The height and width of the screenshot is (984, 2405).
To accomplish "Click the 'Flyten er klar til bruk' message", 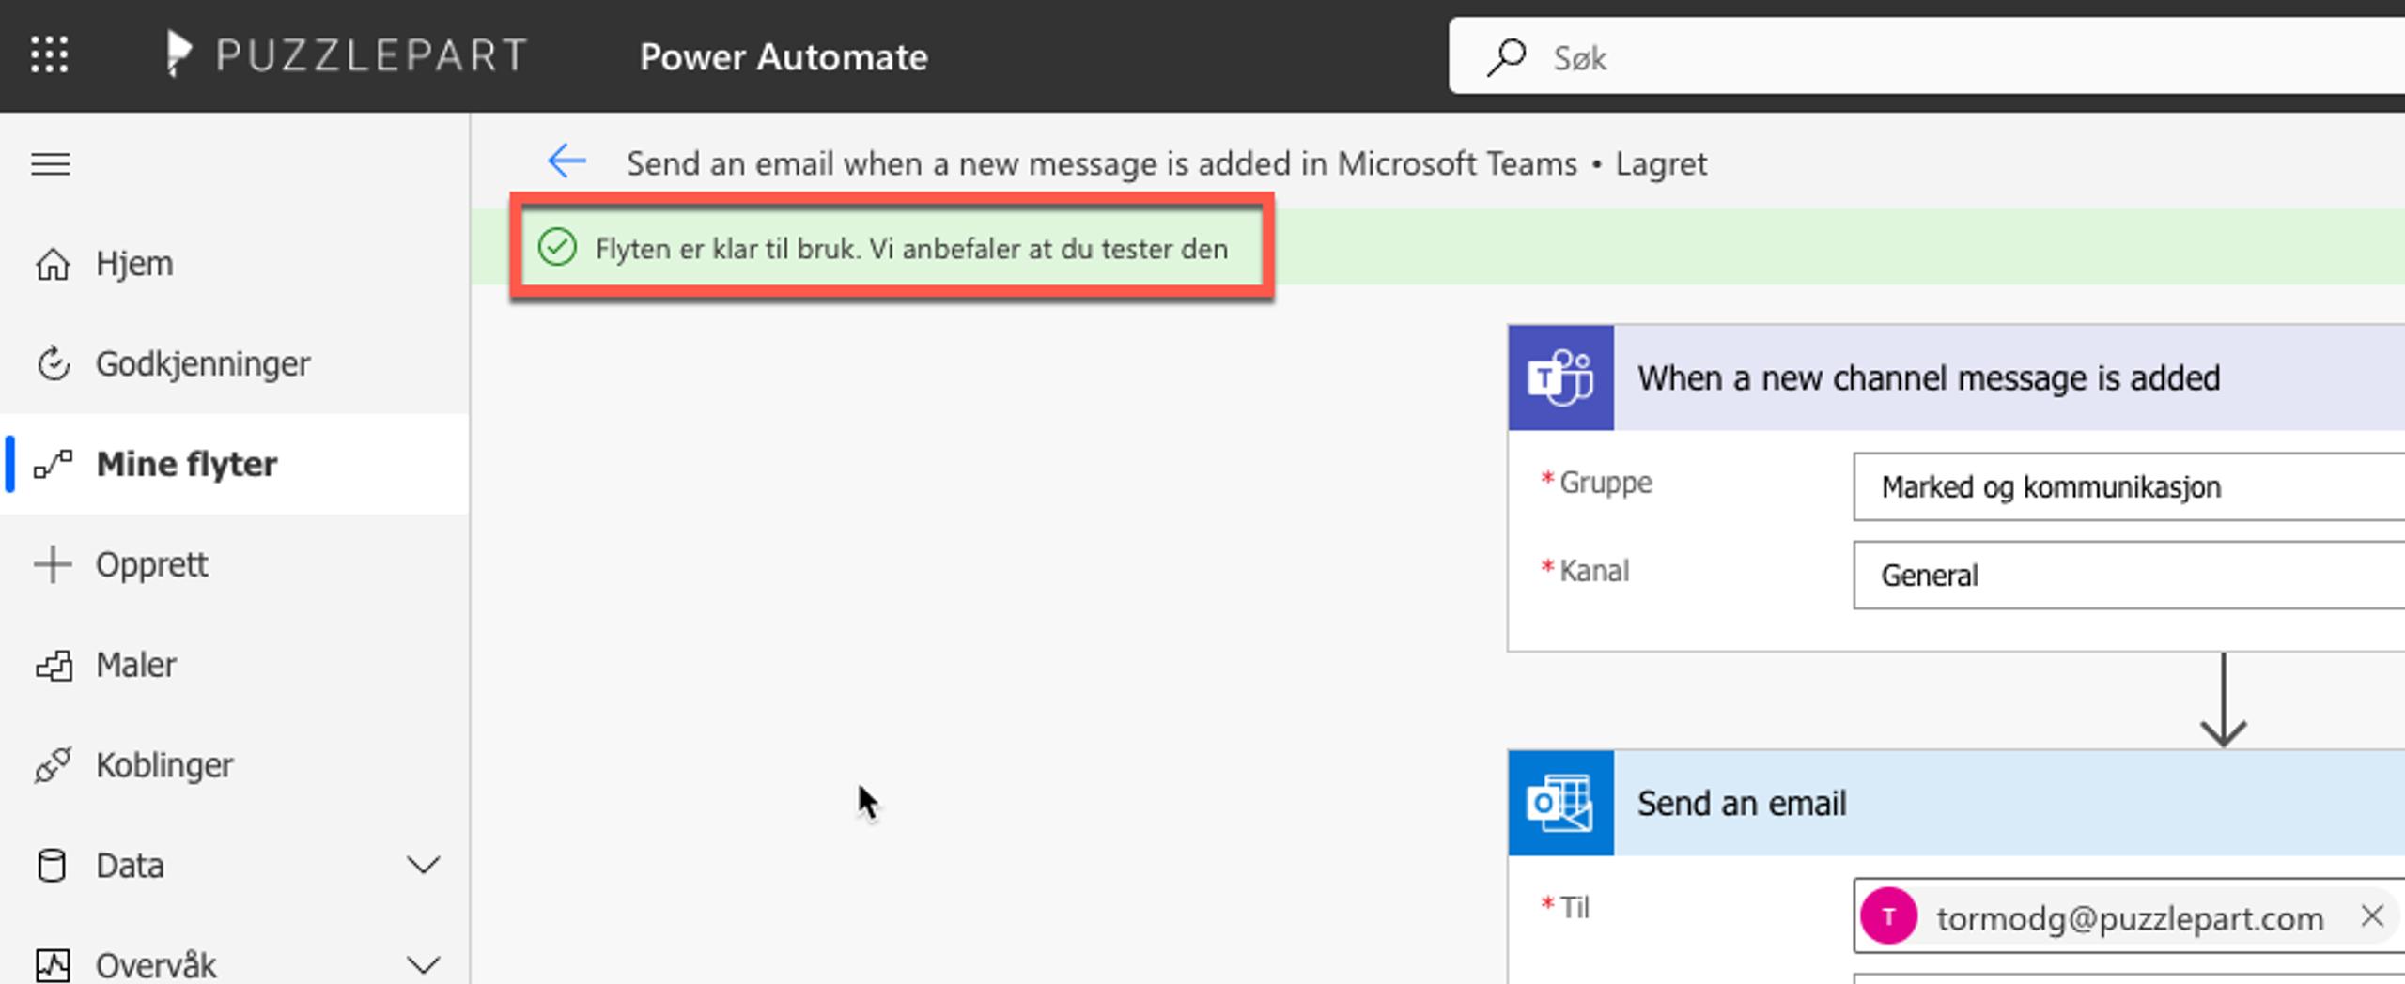I will pyautogui.click(x=911, y=249).
